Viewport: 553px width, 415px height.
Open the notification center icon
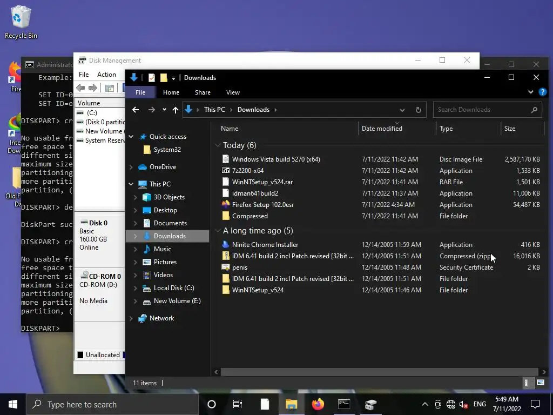(x=535, y=404)
